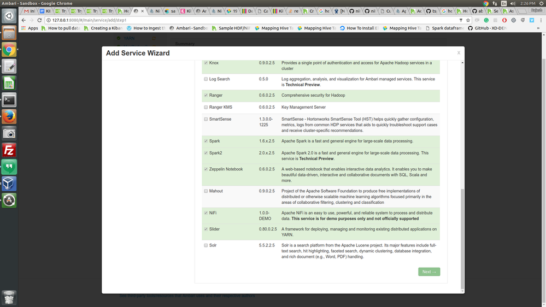Launch Google Chrome from the dock
This screenshot has width=546, height=307.
[9, 49]
